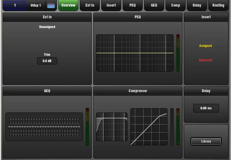Click the PEQ panel header

pos(138,17)
